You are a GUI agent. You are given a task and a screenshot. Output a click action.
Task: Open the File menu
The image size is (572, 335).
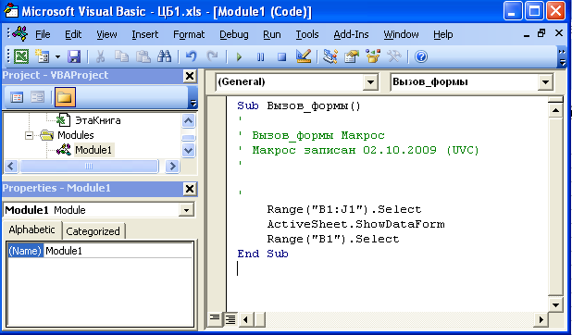(43, 34)
